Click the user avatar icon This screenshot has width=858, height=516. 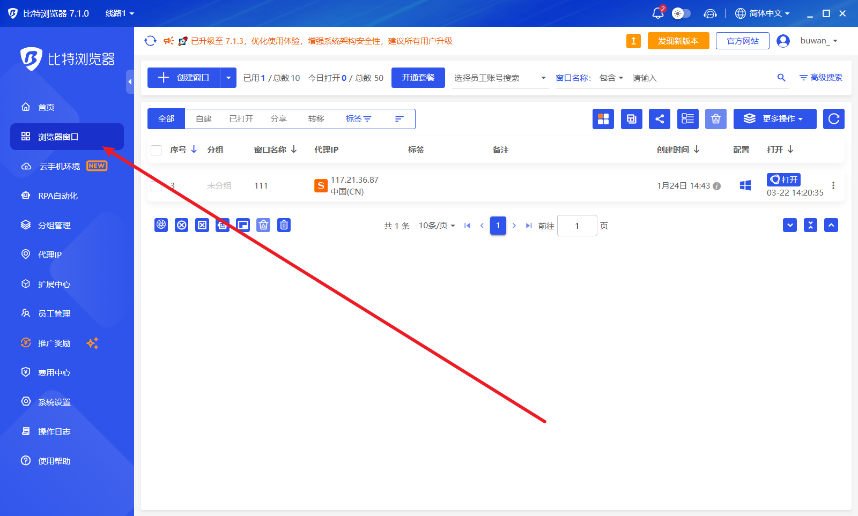(783, 41)
